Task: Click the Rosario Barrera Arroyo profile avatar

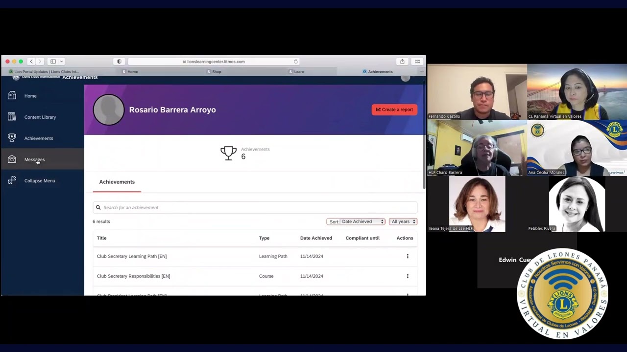Action: tap(109, 110)
